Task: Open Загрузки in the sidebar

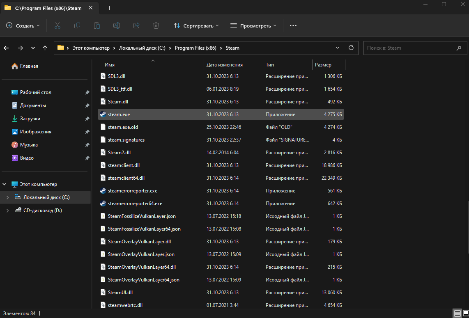Action: (x=31, y=119)
